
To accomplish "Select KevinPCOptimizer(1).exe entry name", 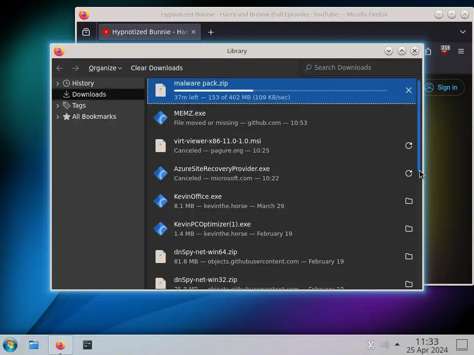I will [212, 224].
